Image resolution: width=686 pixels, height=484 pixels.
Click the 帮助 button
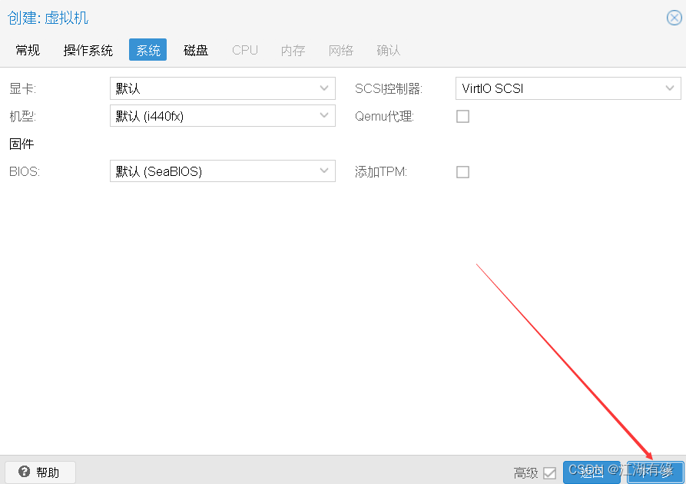pos(40,472)
